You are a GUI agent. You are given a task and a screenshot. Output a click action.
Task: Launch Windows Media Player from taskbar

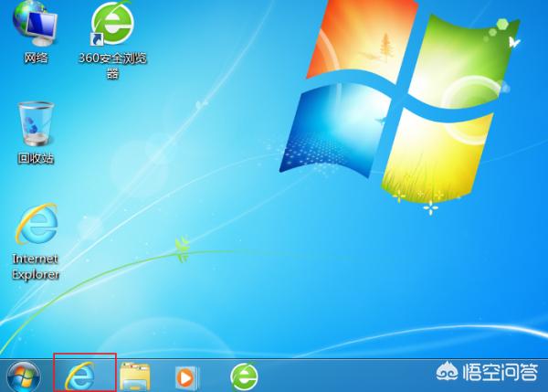[x=187, y=376]
